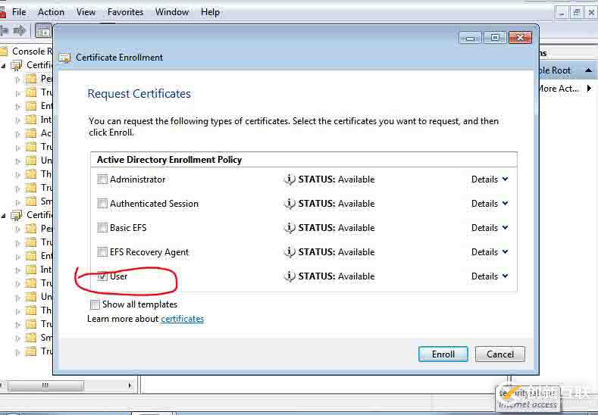Click the status info icon for Administrator
This screenshot has height=415, width=598.
click(290, 179)
